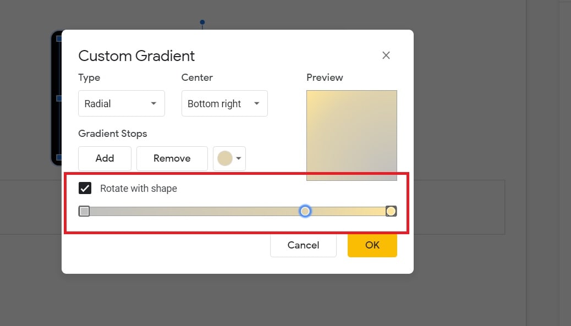
Task: Uncheck Rotate with shape checkbox
Action: 85,188
